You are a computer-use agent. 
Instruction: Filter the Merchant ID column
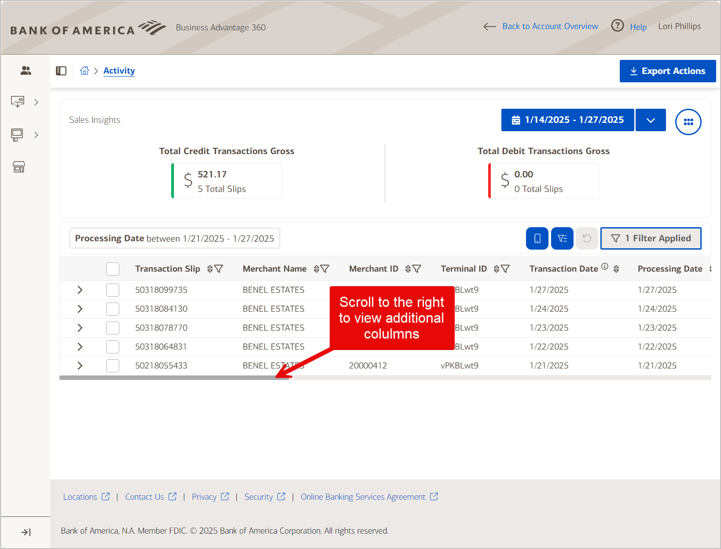416,269
